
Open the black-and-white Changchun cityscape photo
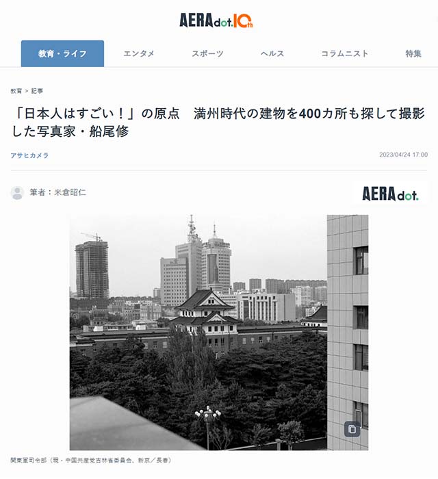tap(219, 333)
